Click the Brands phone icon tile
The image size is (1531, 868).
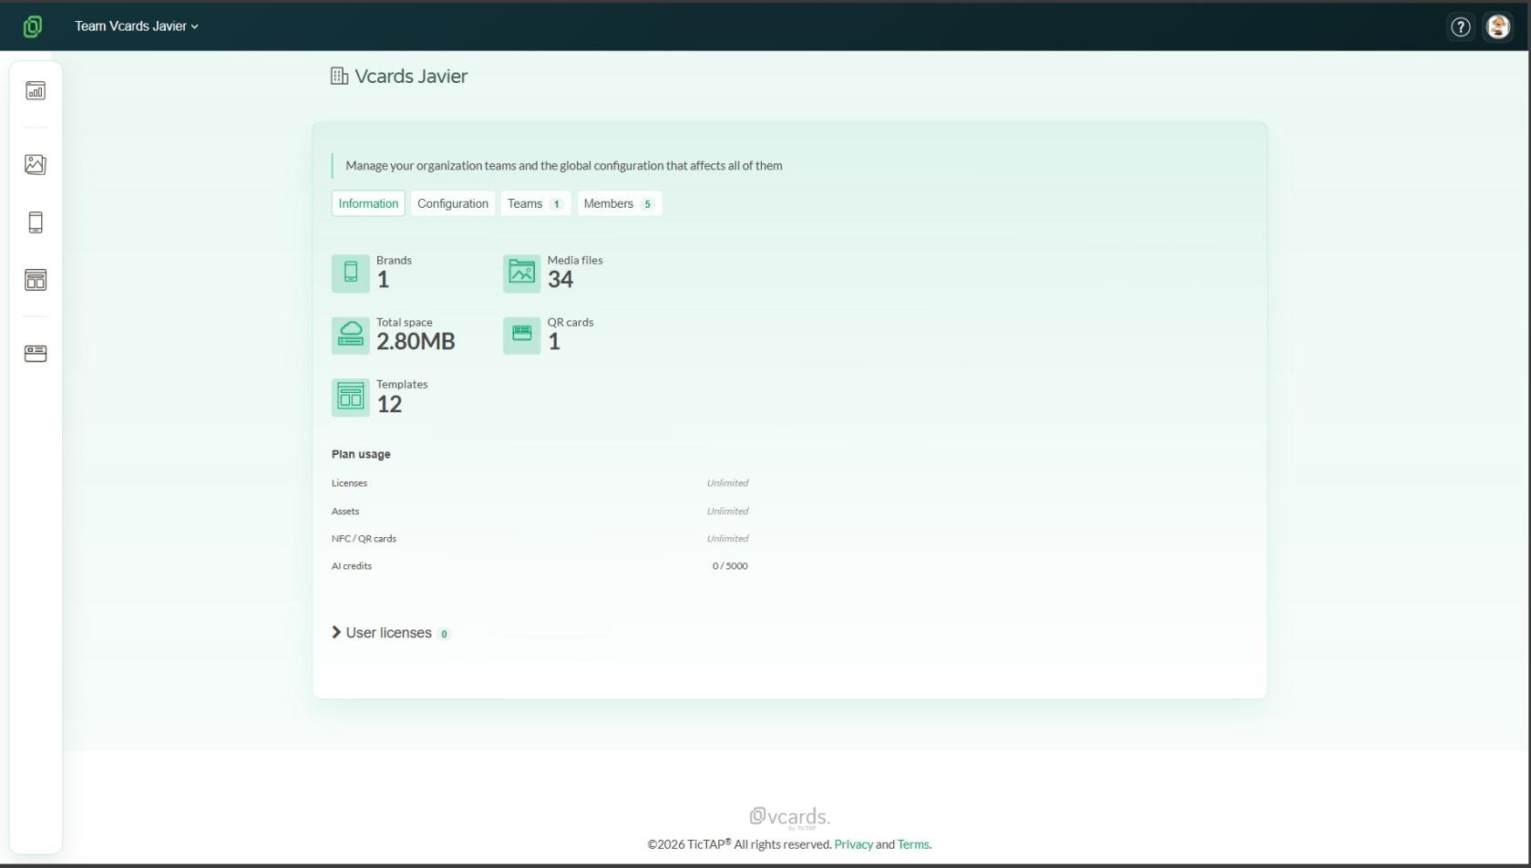(351, 274)
